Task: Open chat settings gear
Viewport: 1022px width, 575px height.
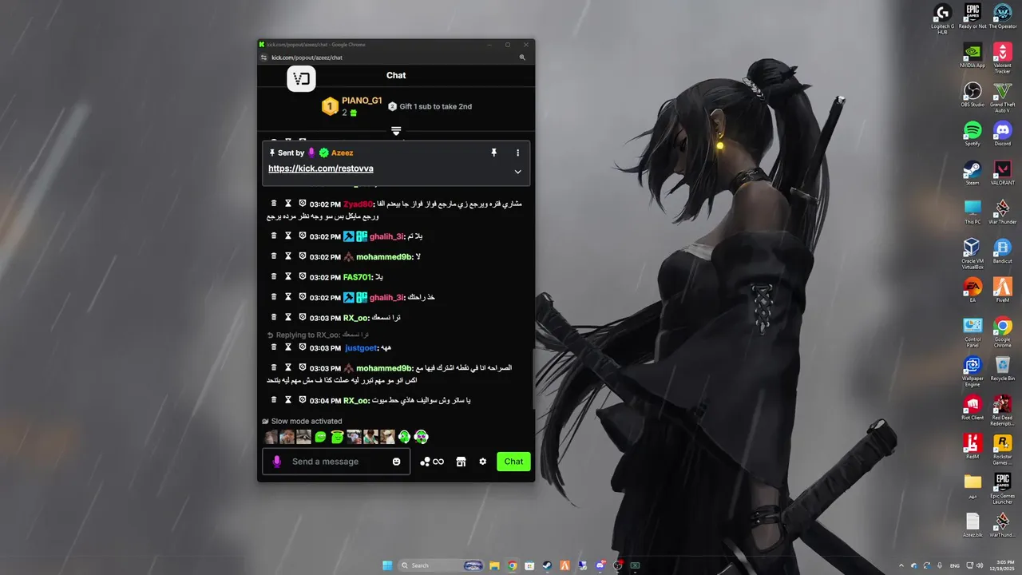Action: [x=482, y=462]
